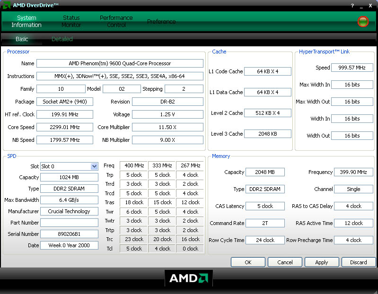
Task: Click the Model value 02 field
Action: pyautogui.click(x=122, y=89)
